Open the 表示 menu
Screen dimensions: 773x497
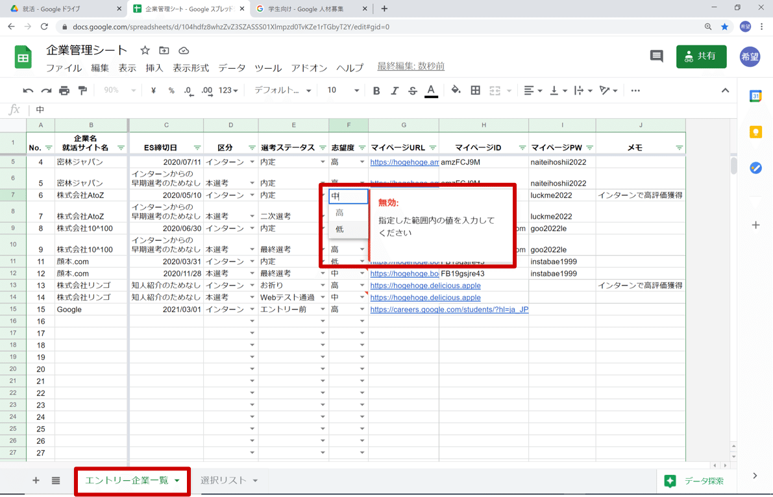[x=127, y=68]
